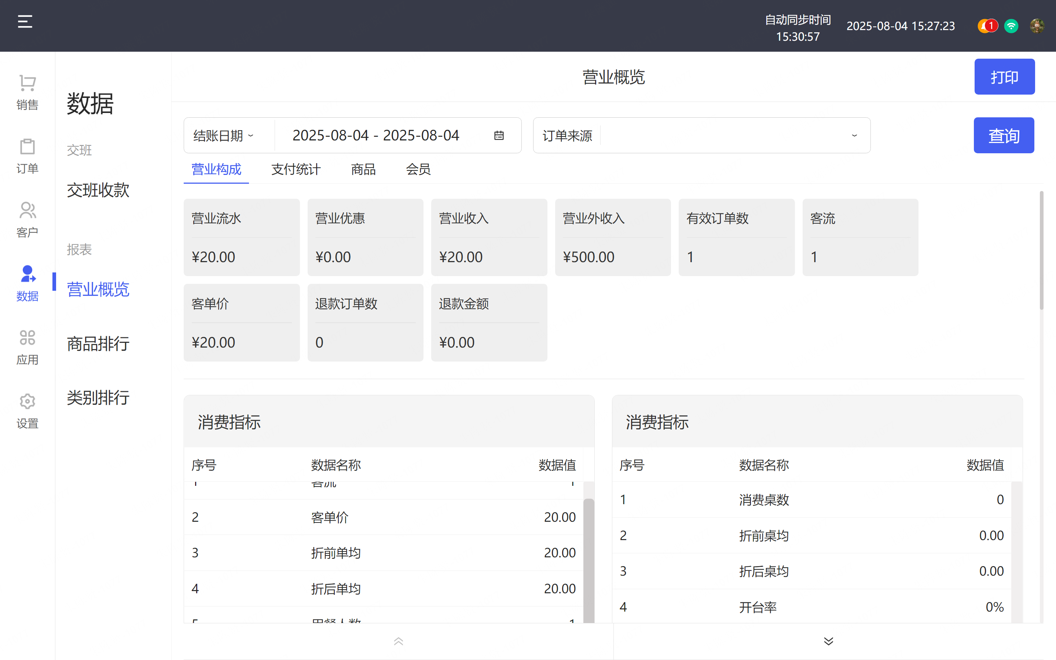Select the 退款订单数 card

coord(366,323)
